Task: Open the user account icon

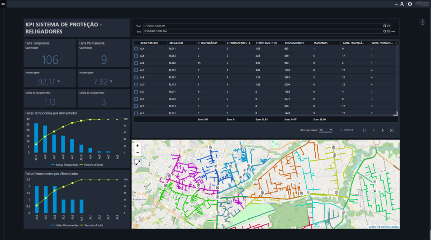Action: 402,4
